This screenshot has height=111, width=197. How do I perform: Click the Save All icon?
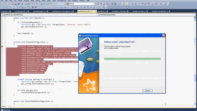click(x=18, y=4)
